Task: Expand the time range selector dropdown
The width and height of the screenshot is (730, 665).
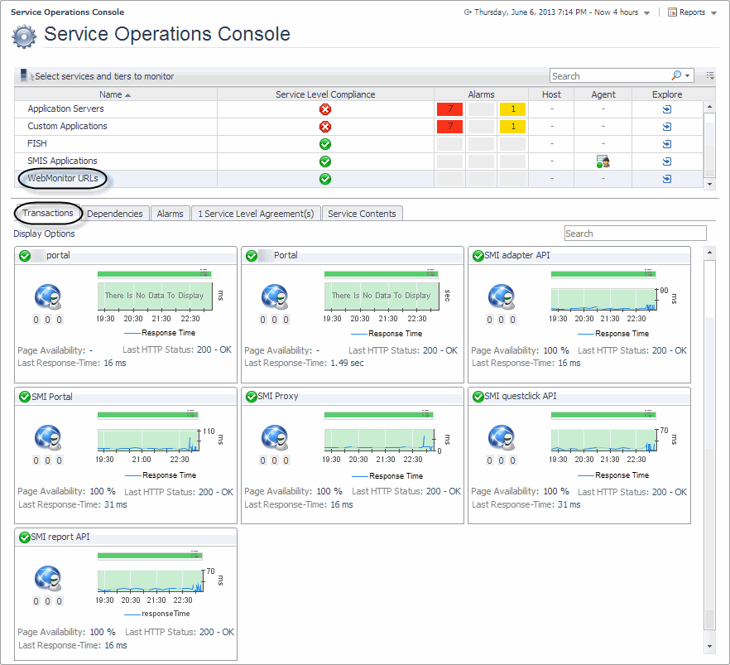Action: click(646, 12)
